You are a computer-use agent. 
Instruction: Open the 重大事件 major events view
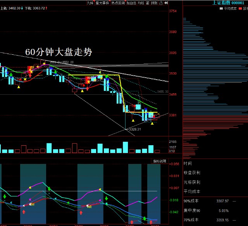point(102,3)
